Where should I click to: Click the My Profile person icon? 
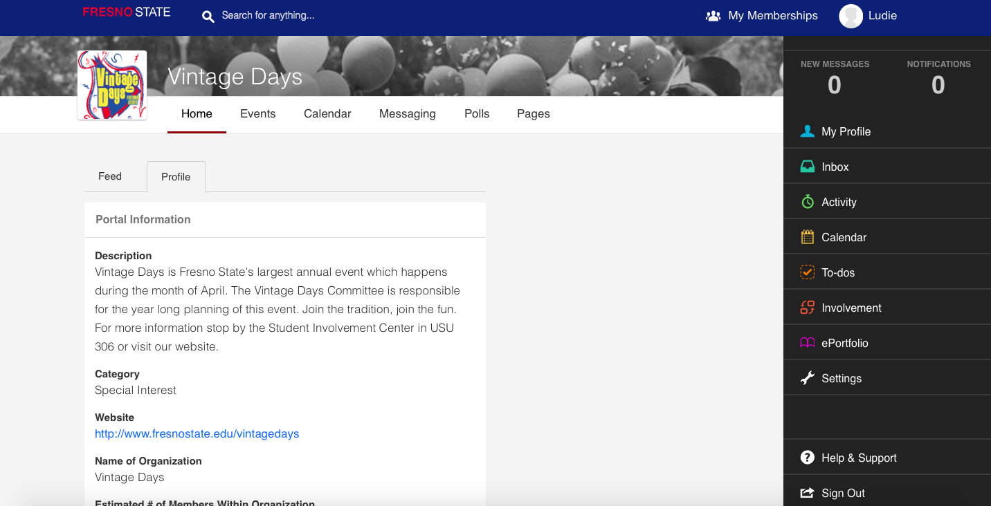click(x=807, y=131)
